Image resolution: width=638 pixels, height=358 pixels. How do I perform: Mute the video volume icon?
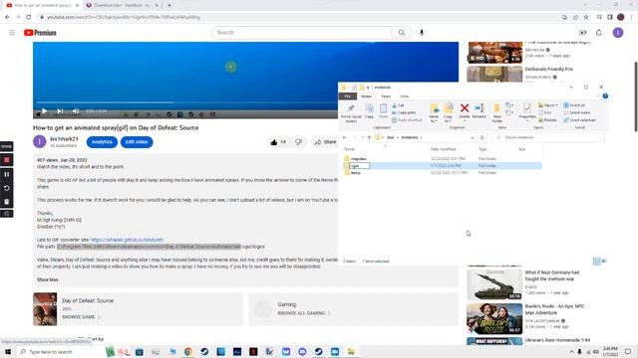(76, 110)
